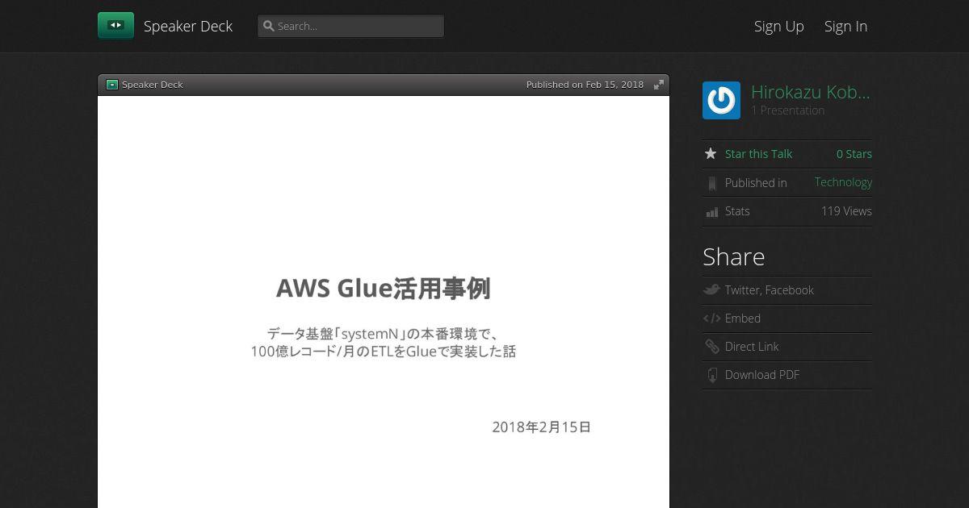The width and height of the screenshot is (969, 508).
Task: Click the 0 Stars count
Action: tap(854, 154)
